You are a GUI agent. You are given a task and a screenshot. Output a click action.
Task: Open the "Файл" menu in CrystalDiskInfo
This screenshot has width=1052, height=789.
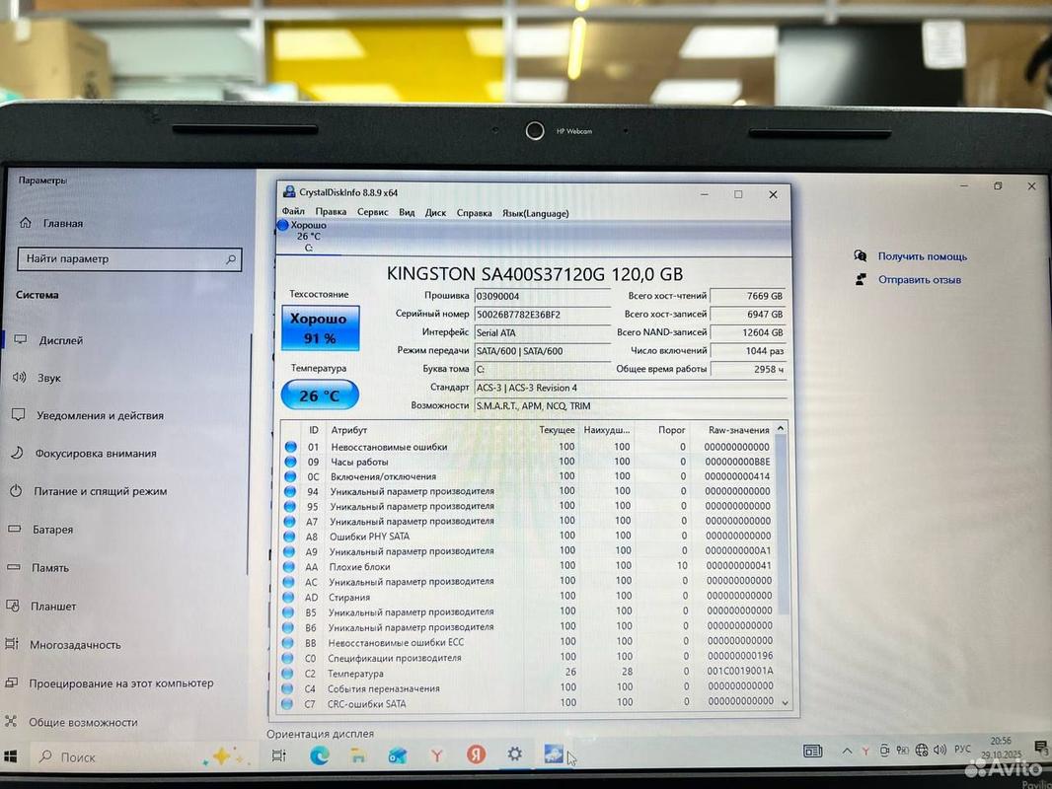click(x=293, y=212)
